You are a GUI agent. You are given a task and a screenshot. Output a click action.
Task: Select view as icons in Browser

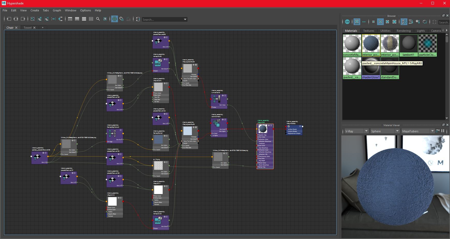[357, 22]
